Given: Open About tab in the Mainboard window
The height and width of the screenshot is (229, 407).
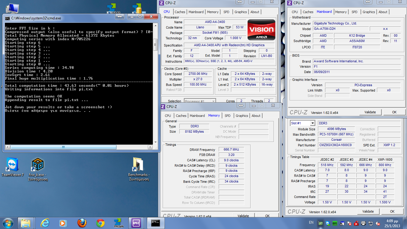Looking at the screenshot, I should (x=383, y=12).
